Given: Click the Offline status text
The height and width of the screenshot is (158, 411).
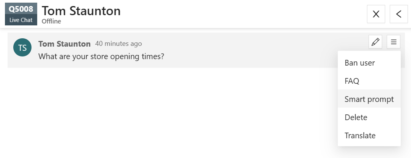Looking at the screenshot, I should coord(51,21).
